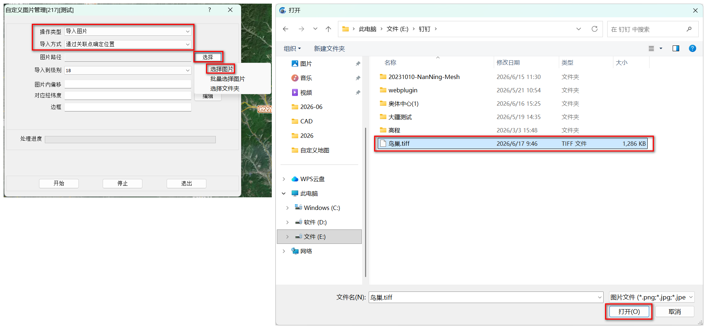Open the 导入到级别 dropdown

pyautogui.click(x=128, y=70)
